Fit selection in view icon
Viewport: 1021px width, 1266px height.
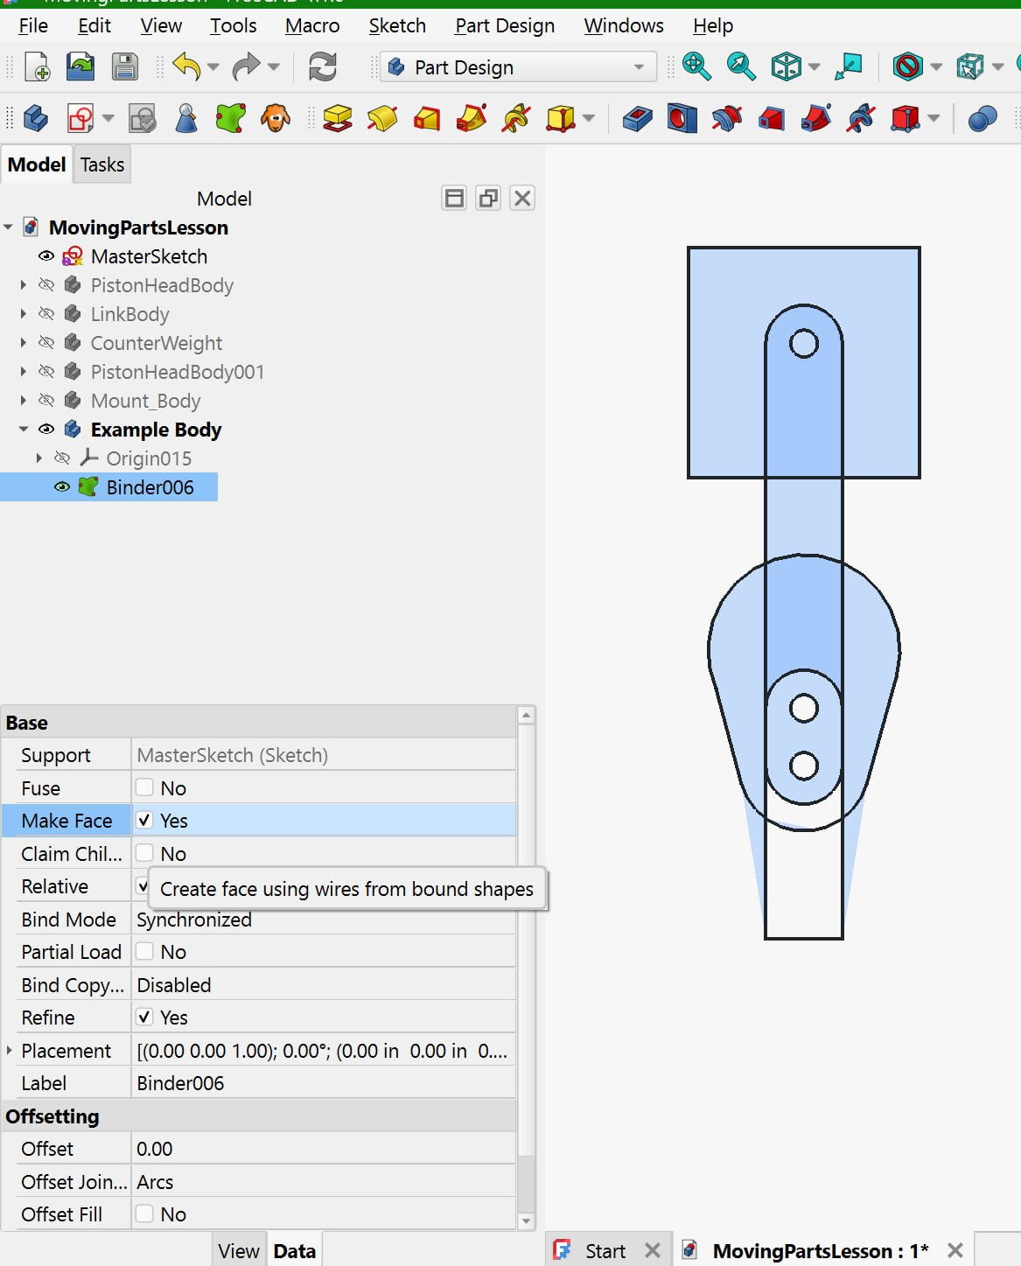click(x=741, y=66)
